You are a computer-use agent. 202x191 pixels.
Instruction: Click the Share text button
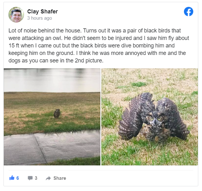coord(60,178)
